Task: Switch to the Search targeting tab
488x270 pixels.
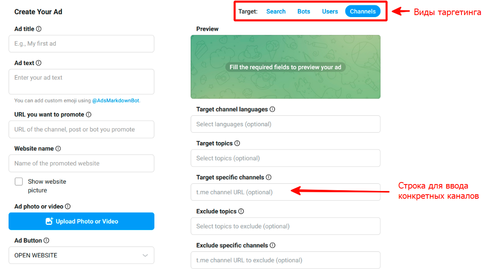Action: (x=276, y=11)
